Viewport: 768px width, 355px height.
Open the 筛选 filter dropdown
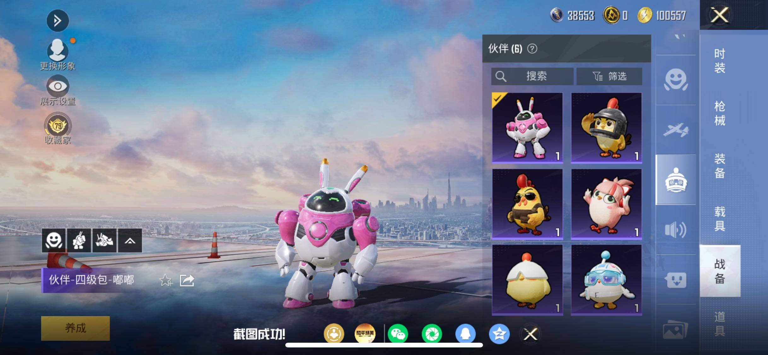point(609,76)
